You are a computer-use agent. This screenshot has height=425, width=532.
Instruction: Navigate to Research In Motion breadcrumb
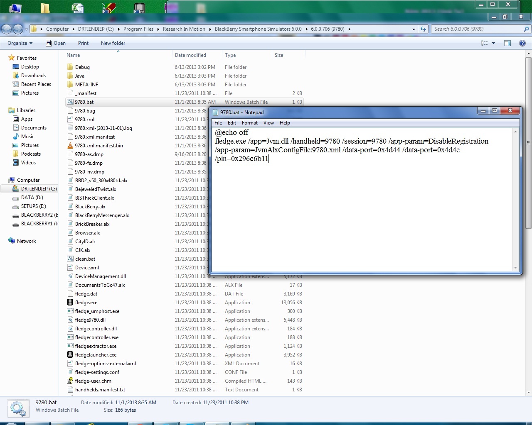click(184, 29)
